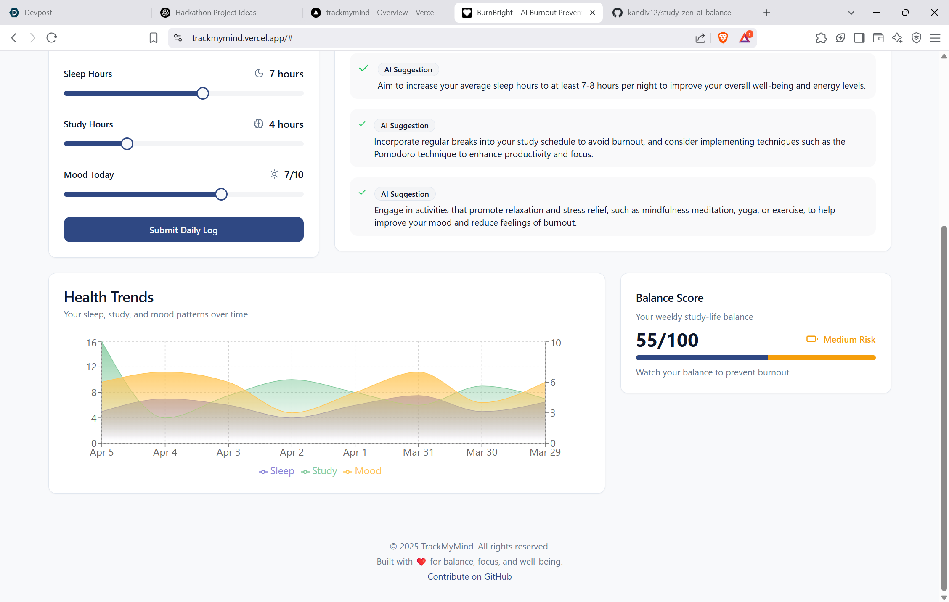Reload the current page
949x602 pixels.
click(x=52, y=38)
